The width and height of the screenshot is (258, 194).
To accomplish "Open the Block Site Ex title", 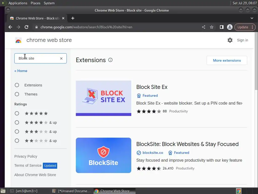I will click(152, 87).
